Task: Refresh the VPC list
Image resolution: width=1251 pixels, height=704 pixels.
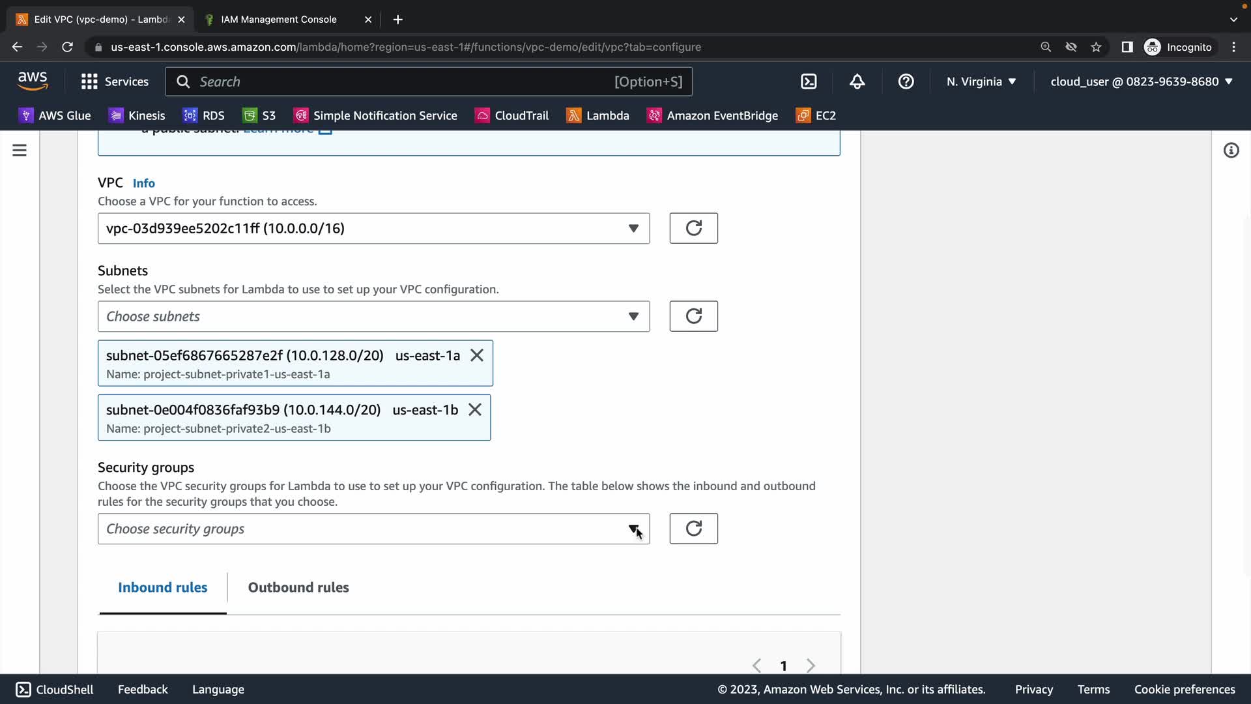Action: (x=693, y=228)
